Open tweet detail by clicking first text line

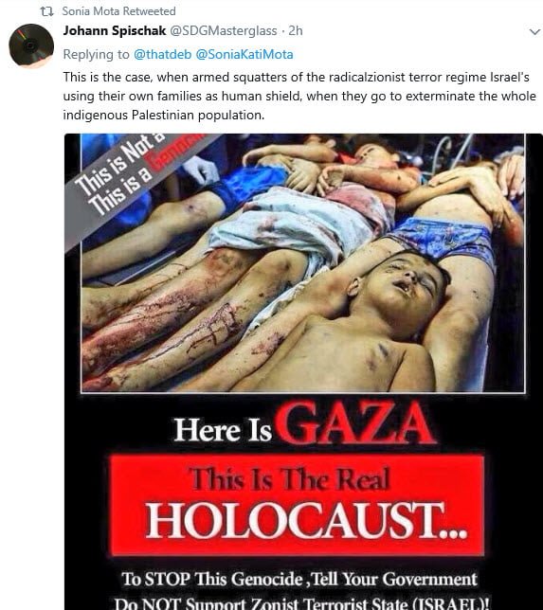point(297,77)
